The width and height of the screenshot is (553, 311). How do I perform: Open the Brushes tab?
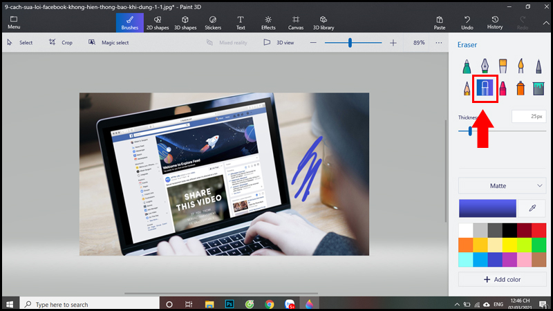[130, 23]
